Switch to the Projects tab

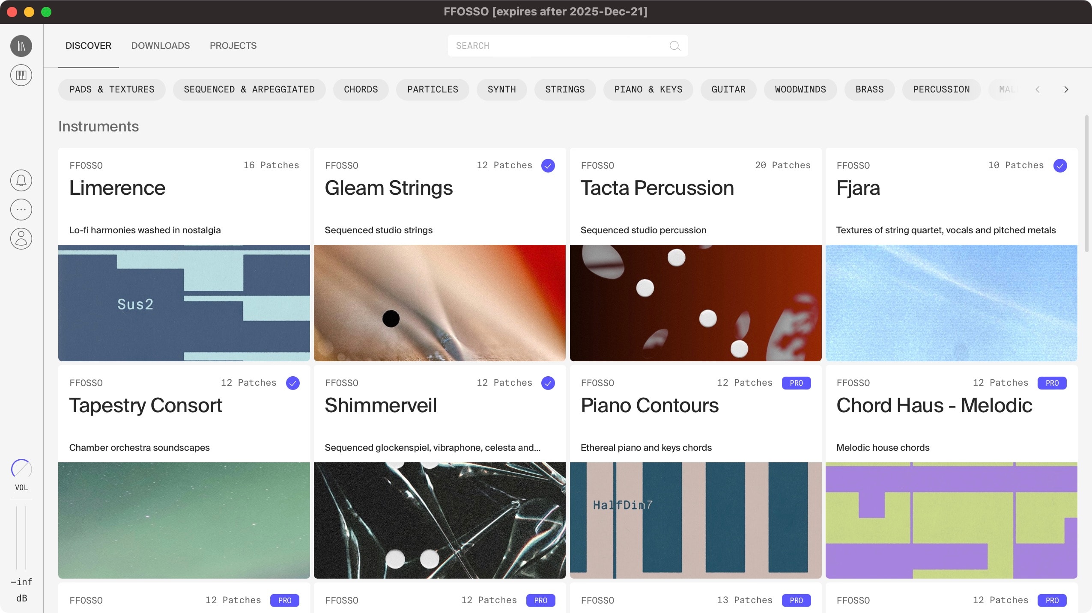click(233, 46)
